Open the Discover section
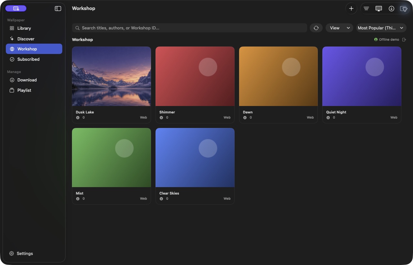Screen dimensions: 413x265 click(x=34, y=39)
